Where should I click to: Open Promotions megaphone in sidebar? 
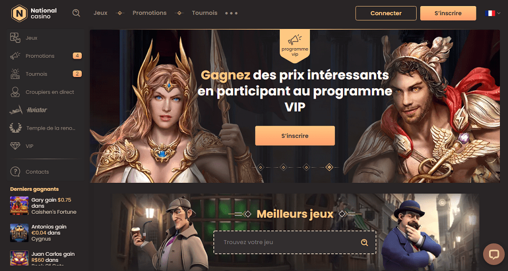[15, 56]
